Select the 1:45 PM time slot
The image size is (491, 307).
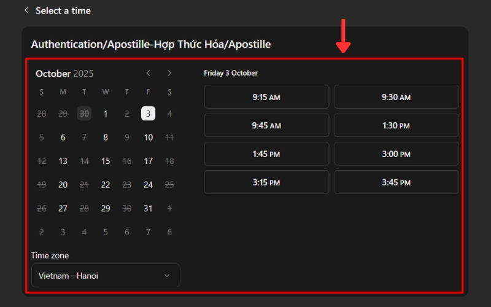pos(266,154)
